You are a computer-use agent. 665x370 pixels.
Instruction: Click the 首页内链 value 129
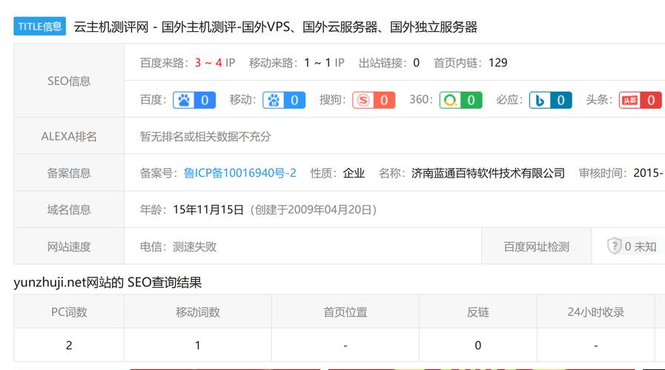click(498, 63)
